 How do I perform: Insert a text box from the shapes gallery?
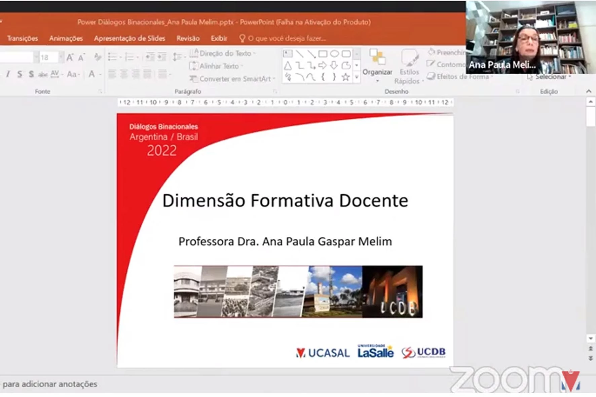tap(288, 54)
